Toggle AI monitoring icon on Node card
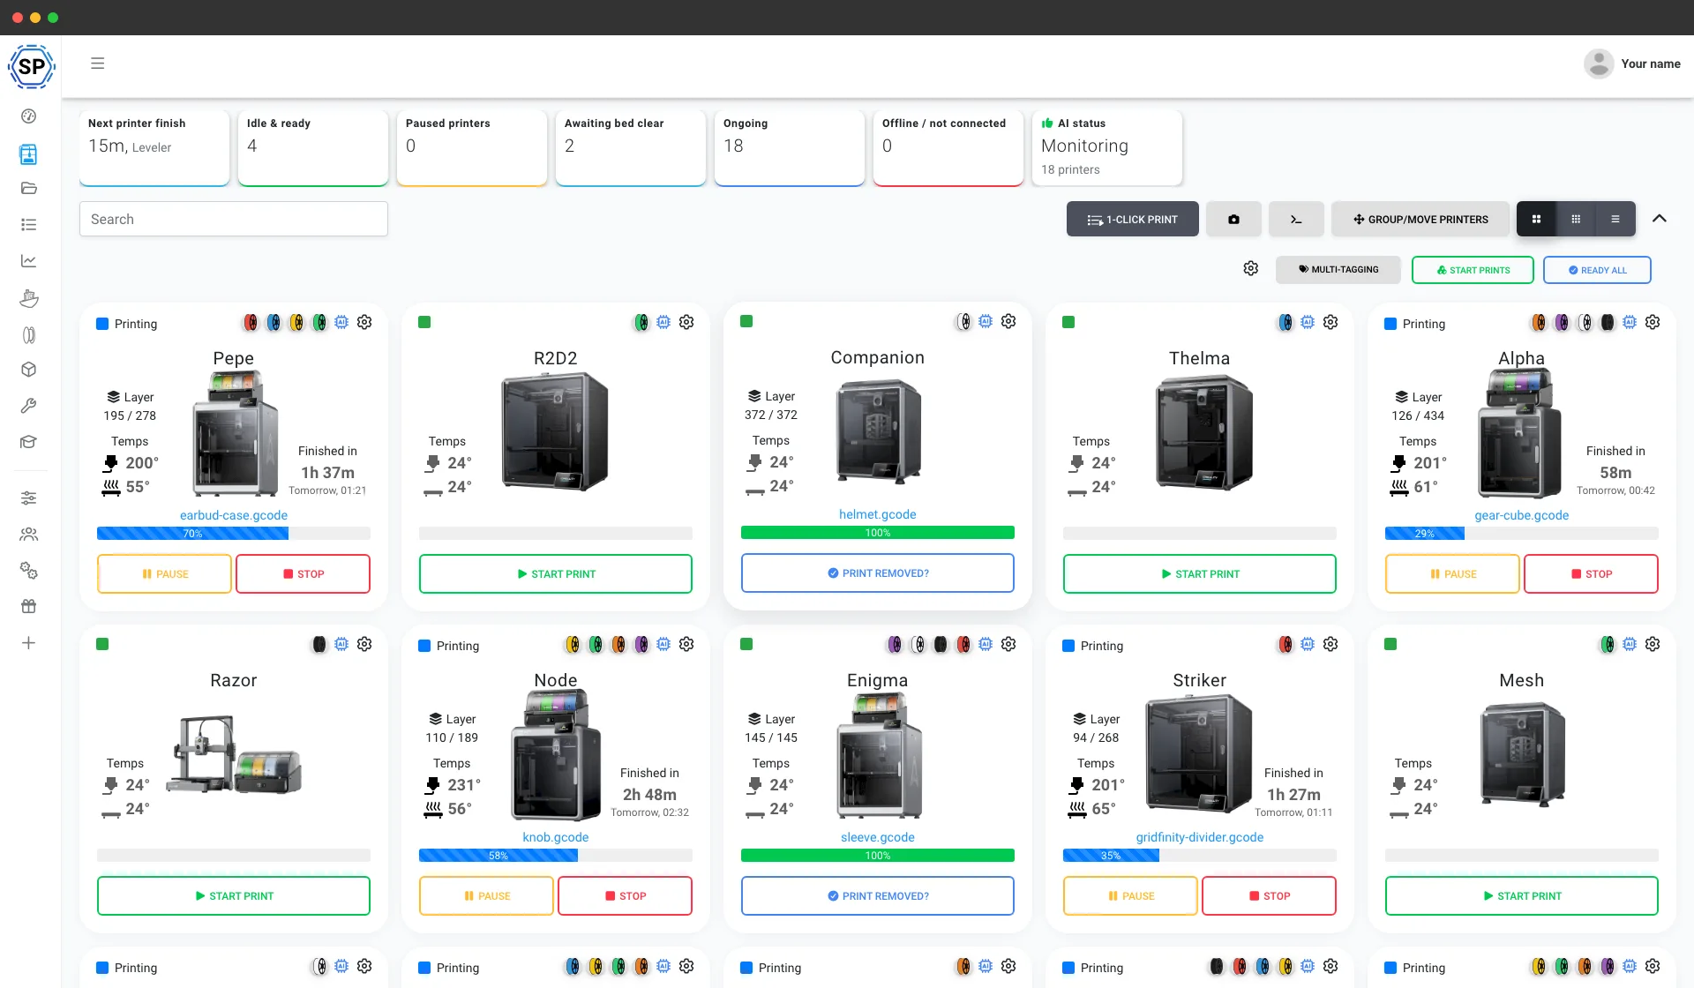 tap(663, 645)
